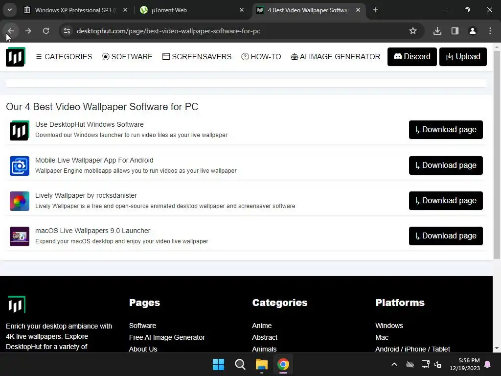
Task: Click the DesktopHut footer logo
Action: click(16, 305)
